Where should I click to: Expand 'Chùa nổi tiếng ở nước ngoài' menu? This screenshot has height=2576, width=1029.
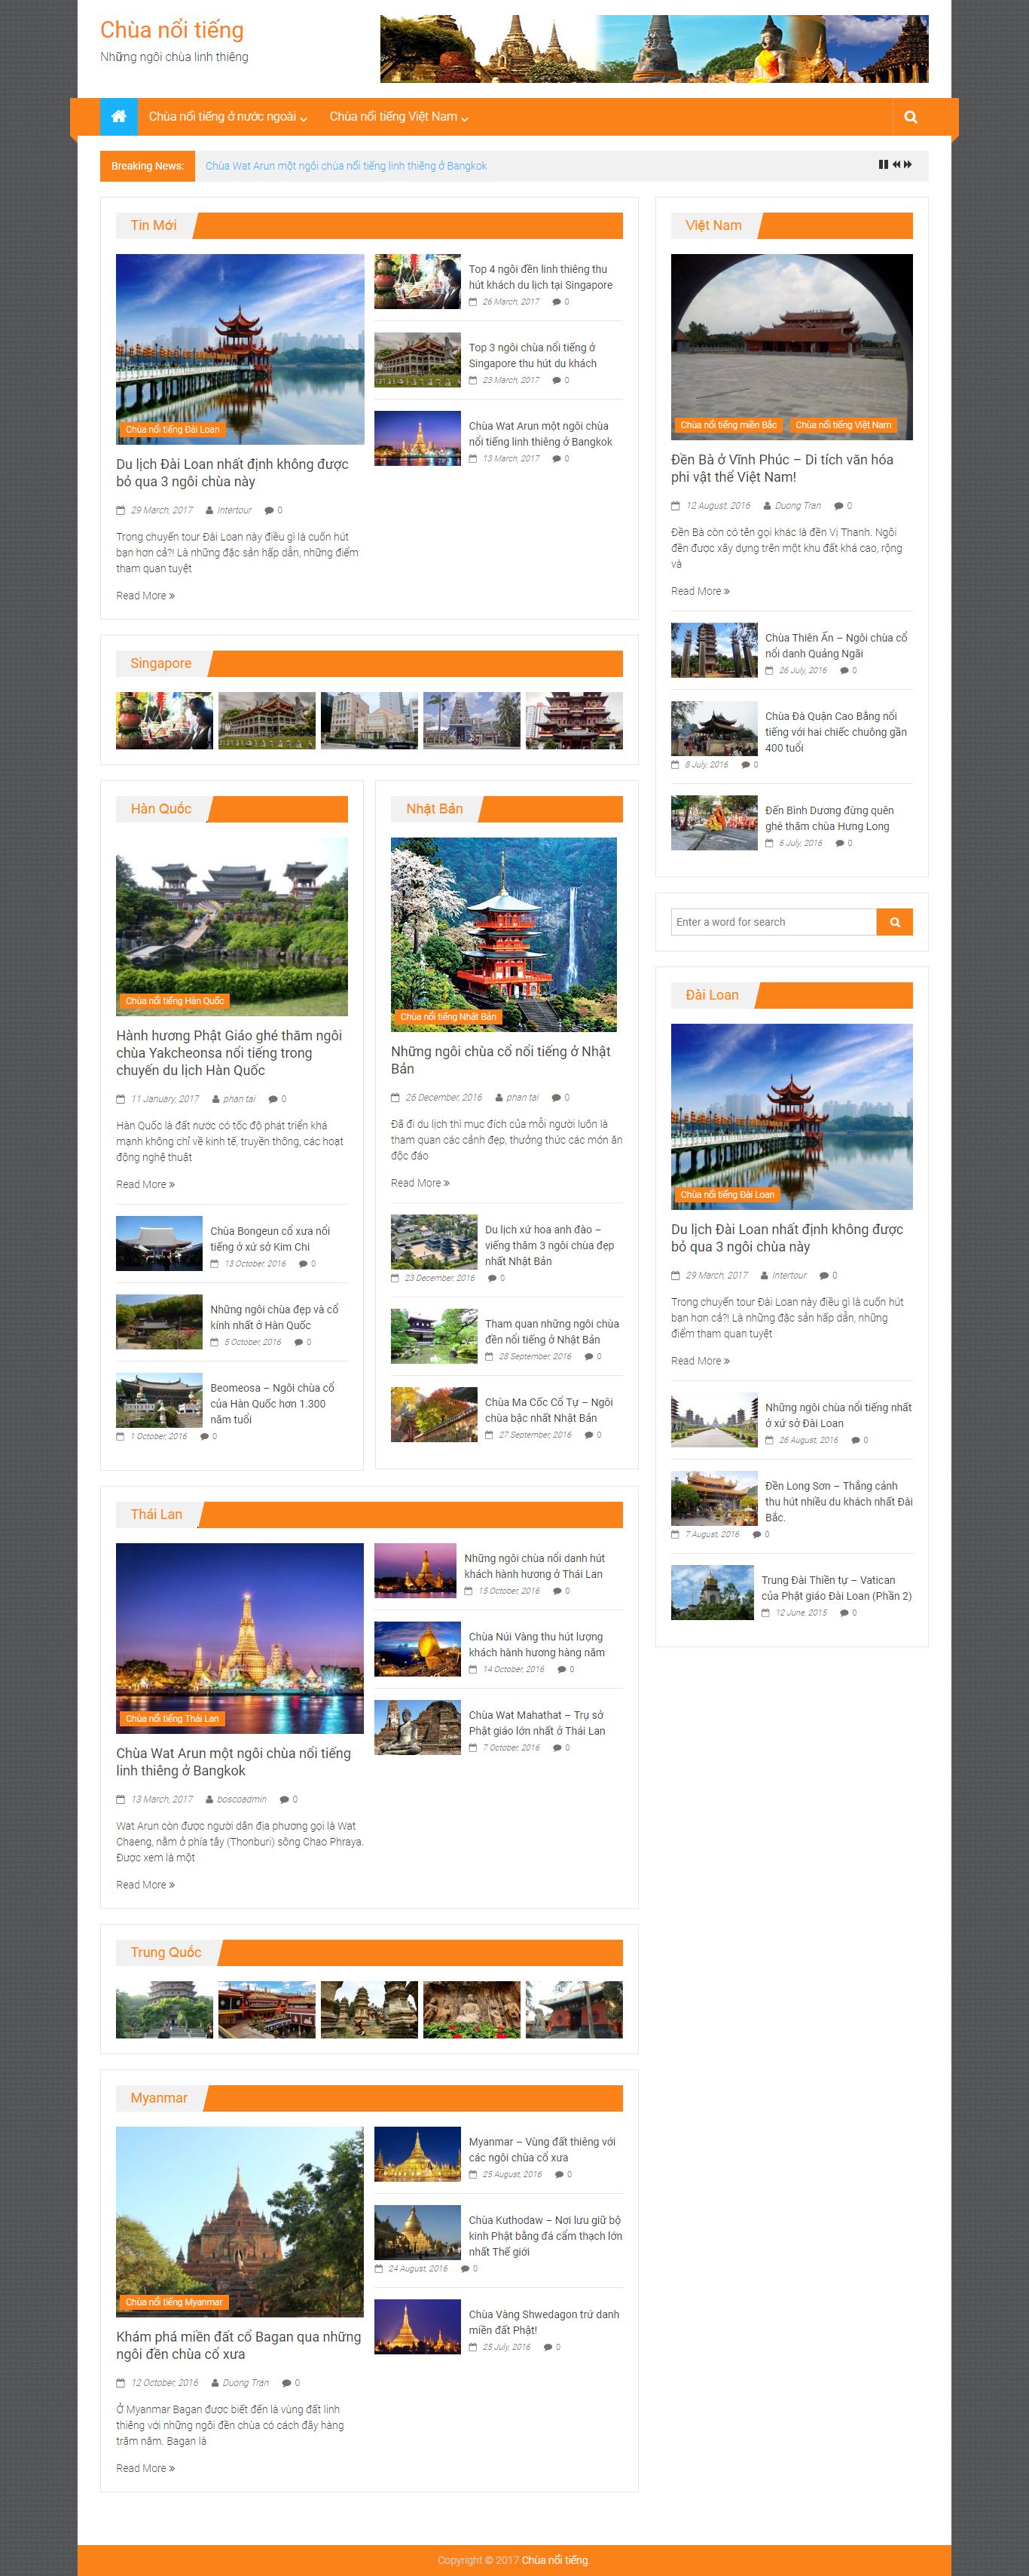(x=227, y=117)
